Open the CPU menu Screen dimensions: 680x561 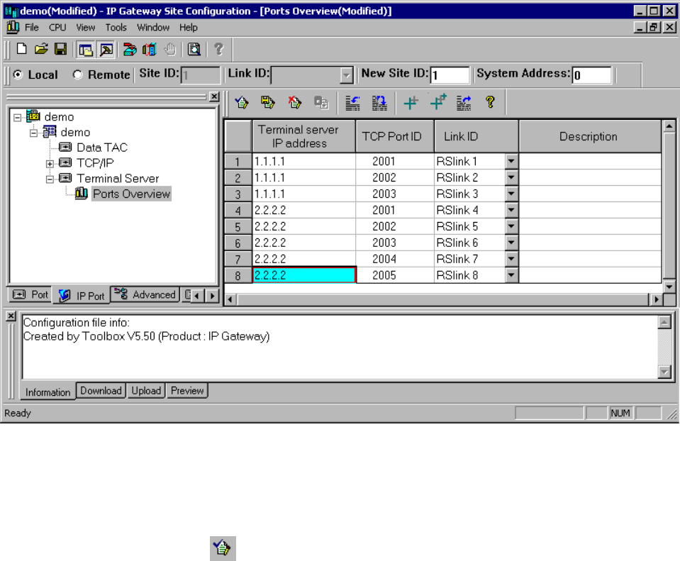tap(57, 28)
